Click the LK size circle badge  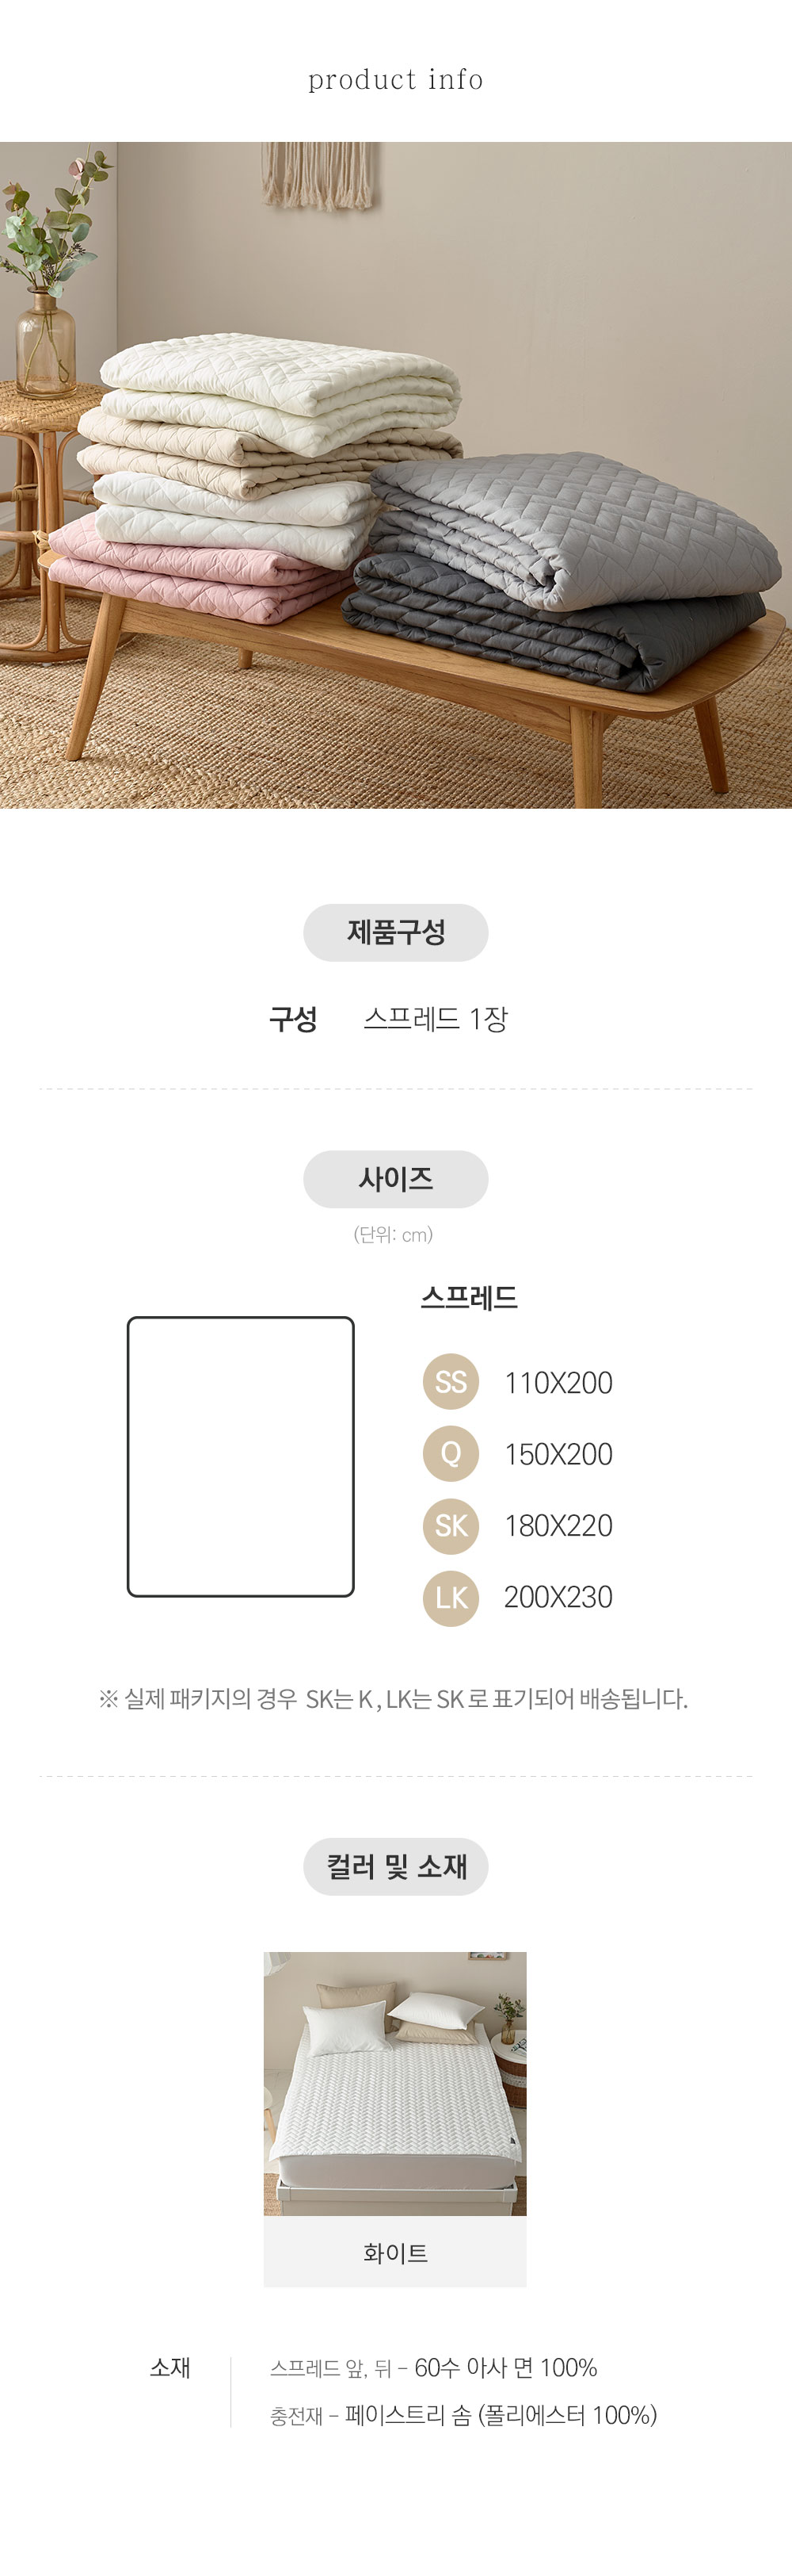(451, 1597)
